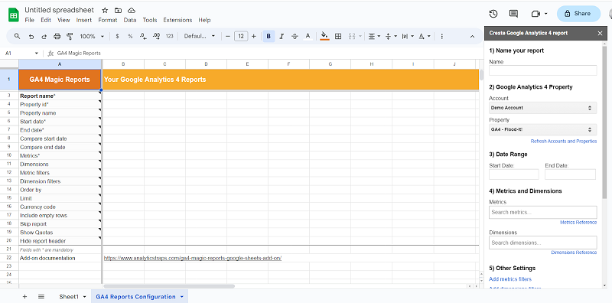Move spreadsheet using the folder icon
The width and height of the screenshot is (612, 303).
(x=118, y=11)
